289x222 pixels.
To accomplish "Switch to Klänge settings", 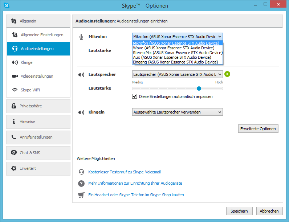I will pos(38,62).
